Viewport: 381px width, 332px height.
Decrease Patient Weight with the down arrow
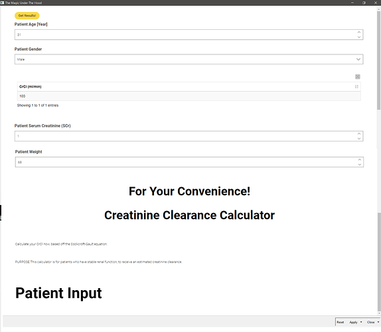click(359, 165)
